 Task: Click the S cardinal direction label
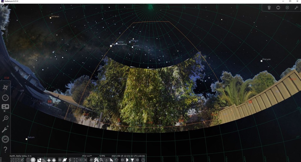pos(119,120)
